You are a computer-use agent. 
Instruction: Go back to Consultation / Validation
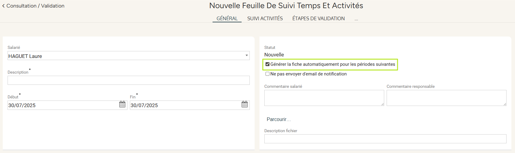[35, 6]
